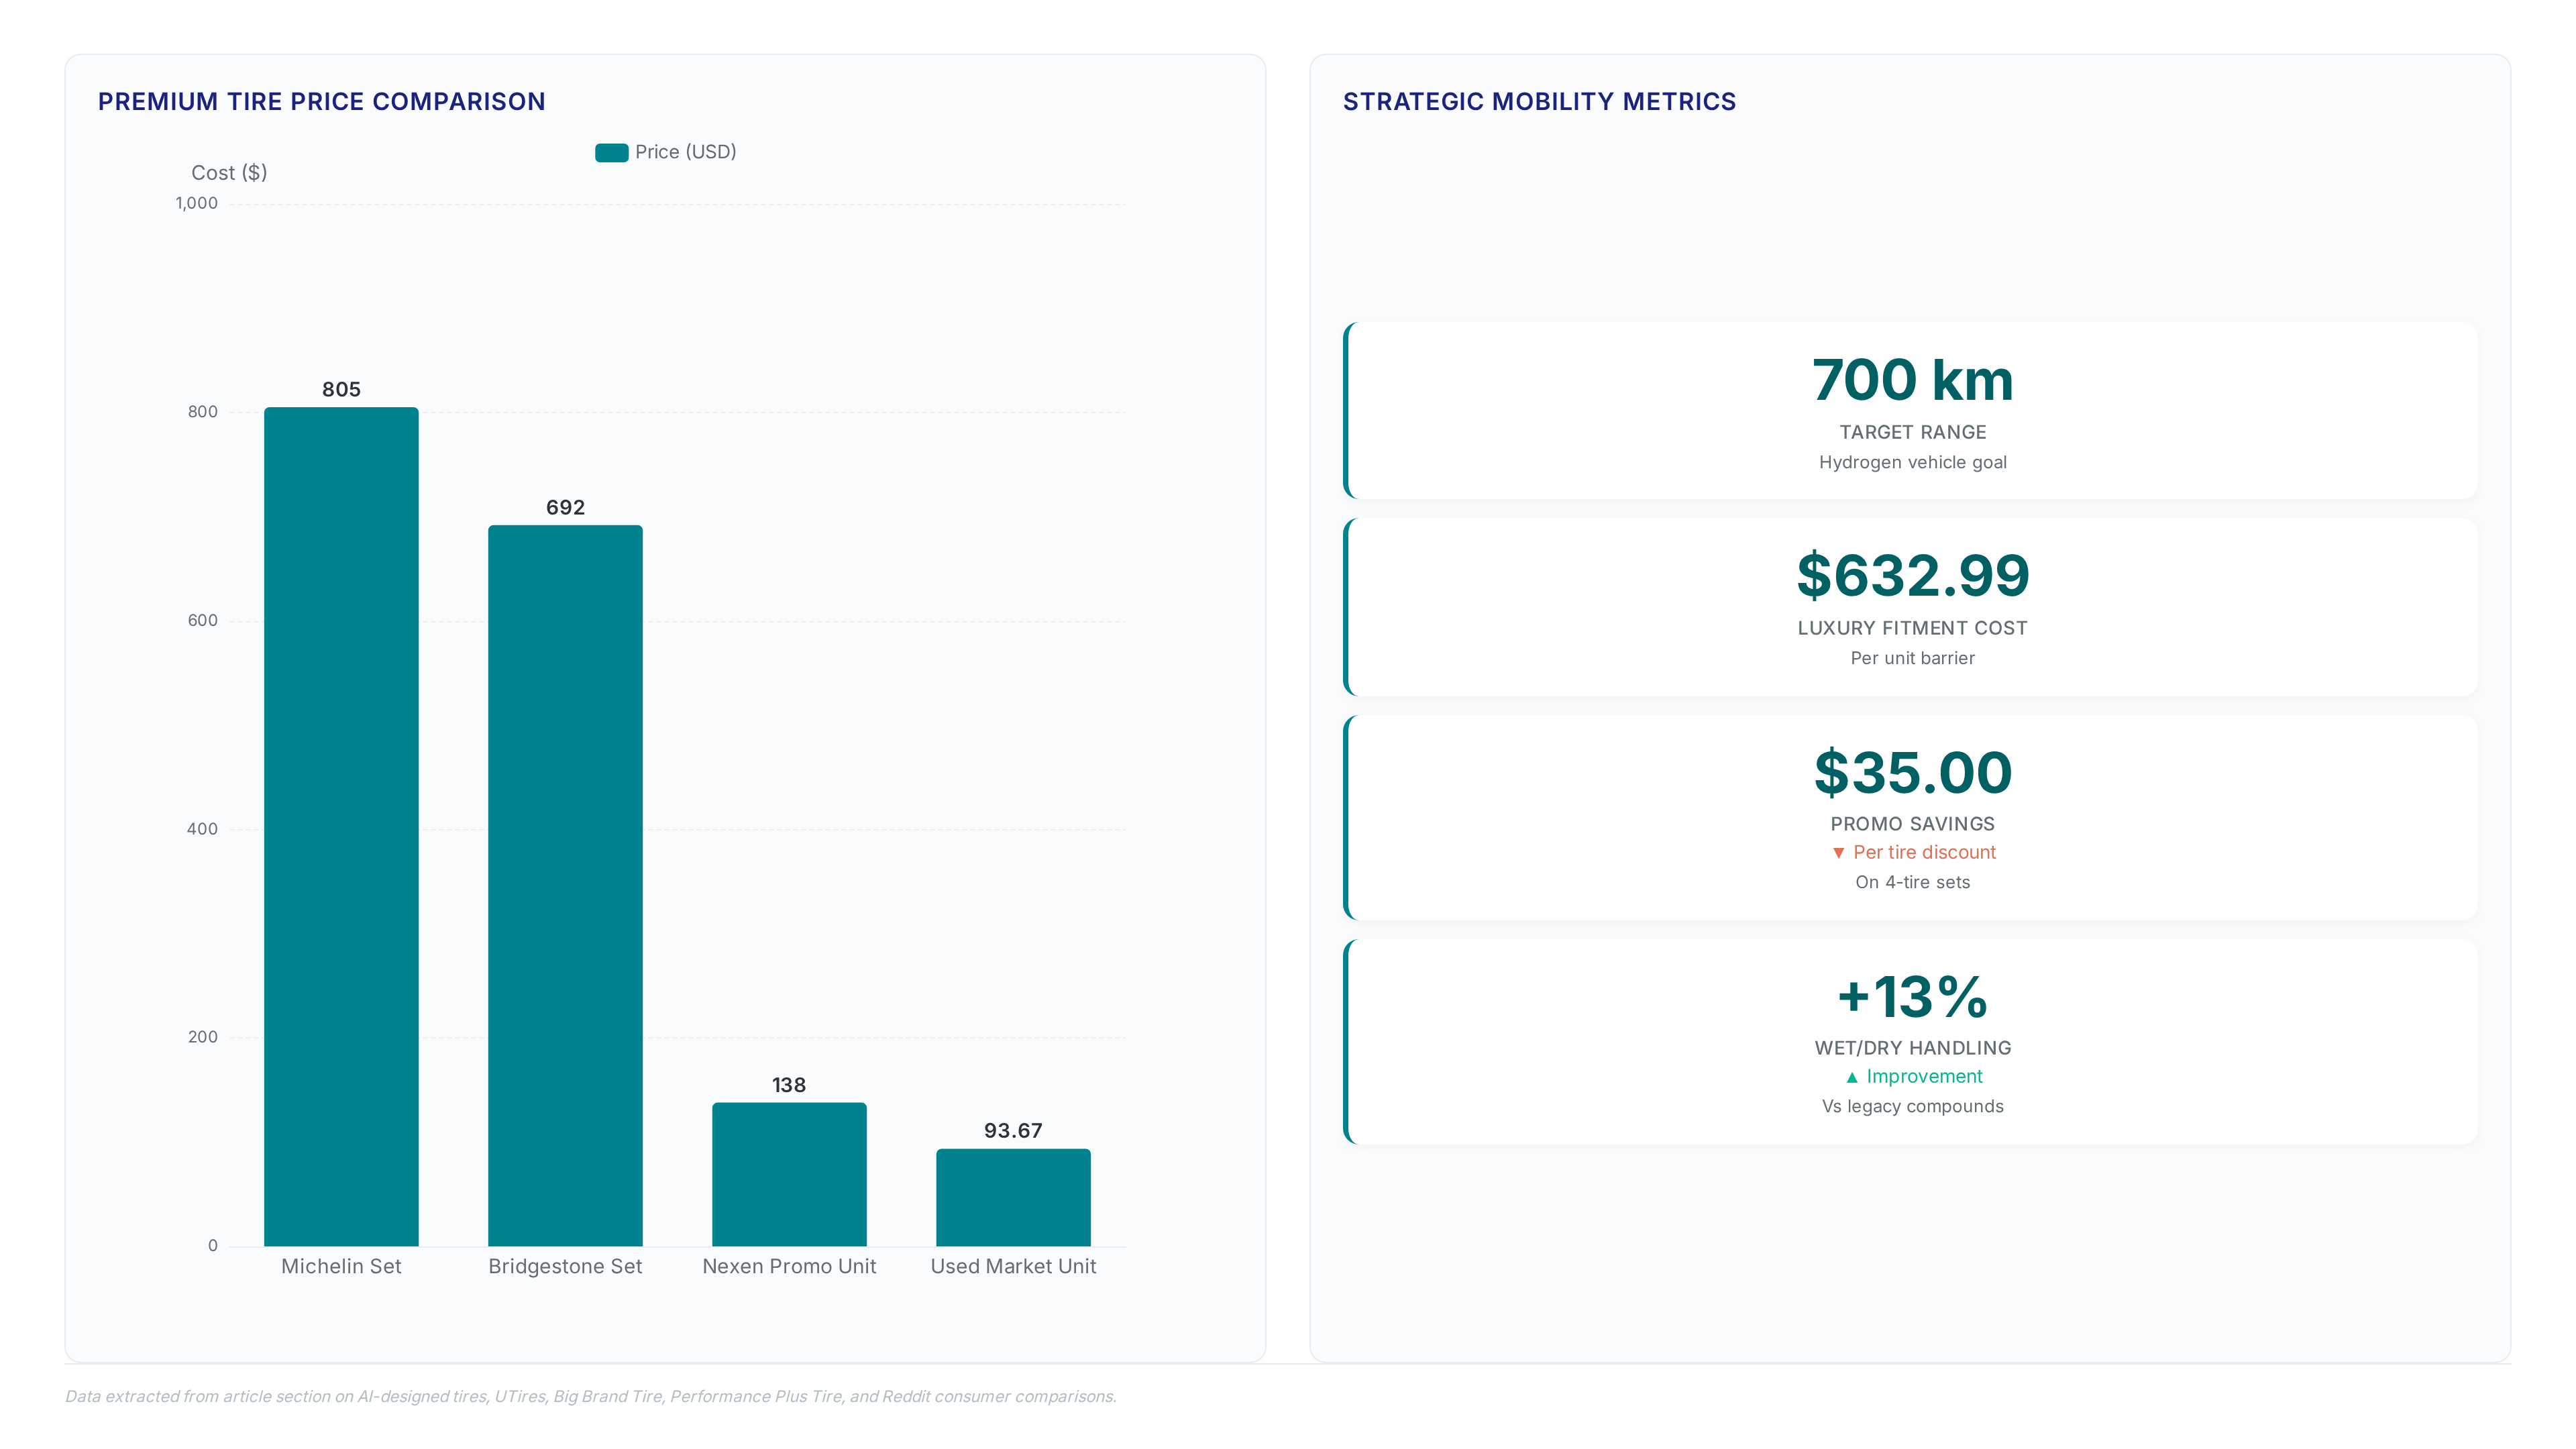This screenshot has width=2576, height=1449.
Task: Click the 700 km metric value
Action: [1912, 381]
